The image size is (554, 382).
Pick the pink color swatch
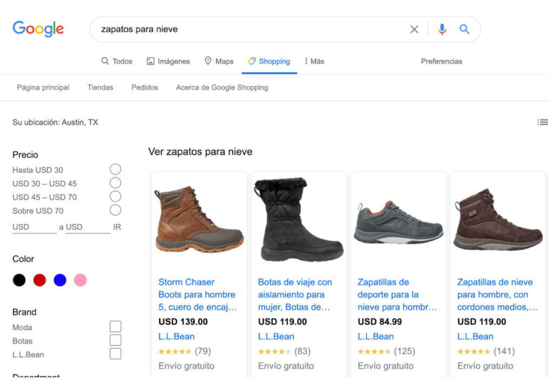[80, 280]
